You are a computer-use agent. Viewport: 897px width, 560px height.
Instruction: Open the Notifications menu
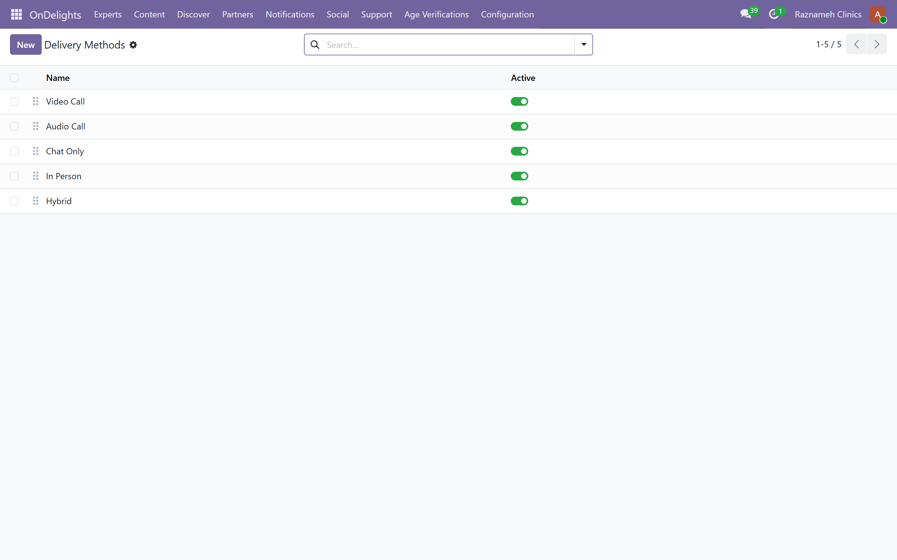(x=290, y=14)
